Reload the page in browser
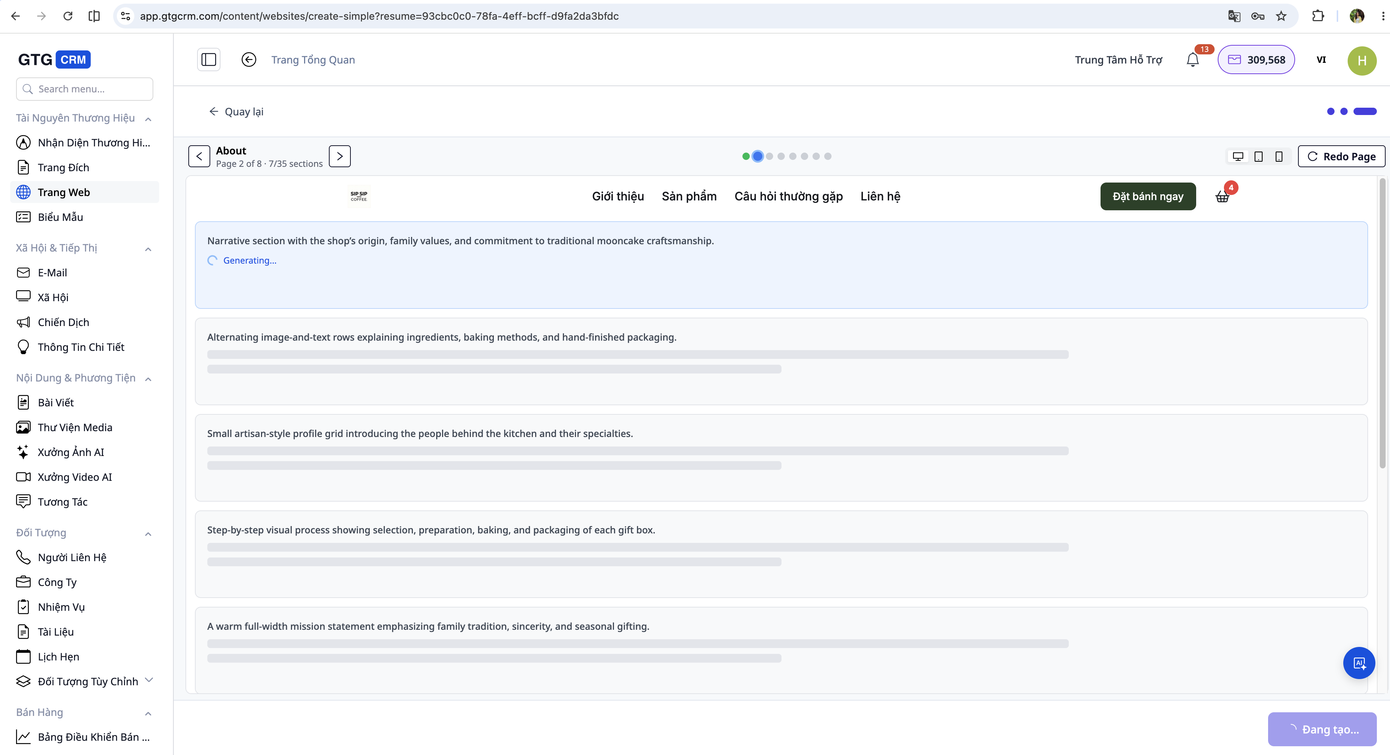 [x=68, y=16]
